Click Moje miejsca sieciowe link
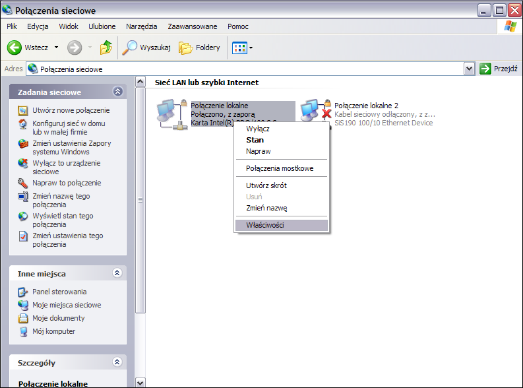This screenshot has height=388, width=523. (x=67, y=305)
